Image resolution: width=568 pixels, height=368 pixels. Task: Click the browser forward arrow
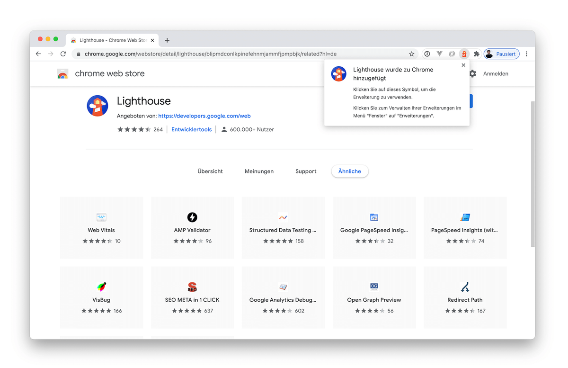(x=51, y=54)
